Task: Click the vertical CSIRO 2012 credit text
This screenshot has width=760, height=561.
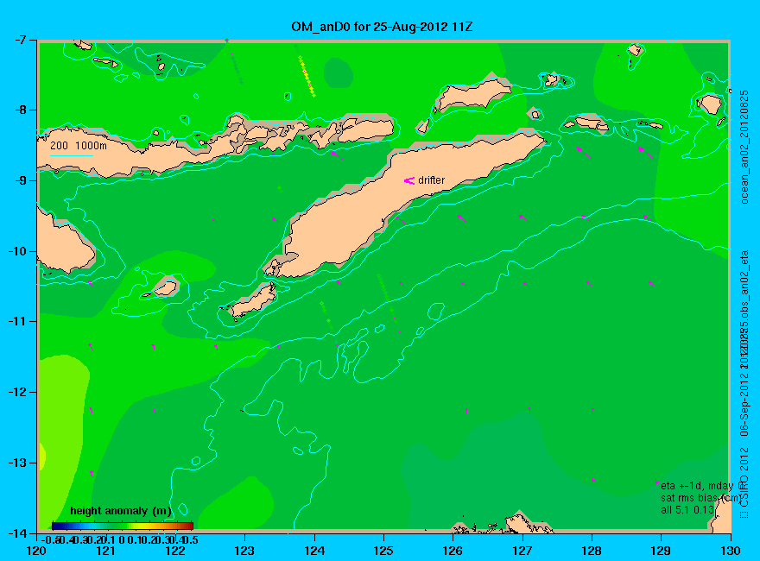Action: 744,482
